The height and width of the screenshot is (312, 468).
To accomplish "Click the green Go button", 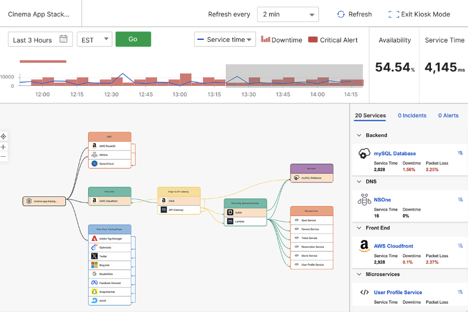I will click(133, 39).
